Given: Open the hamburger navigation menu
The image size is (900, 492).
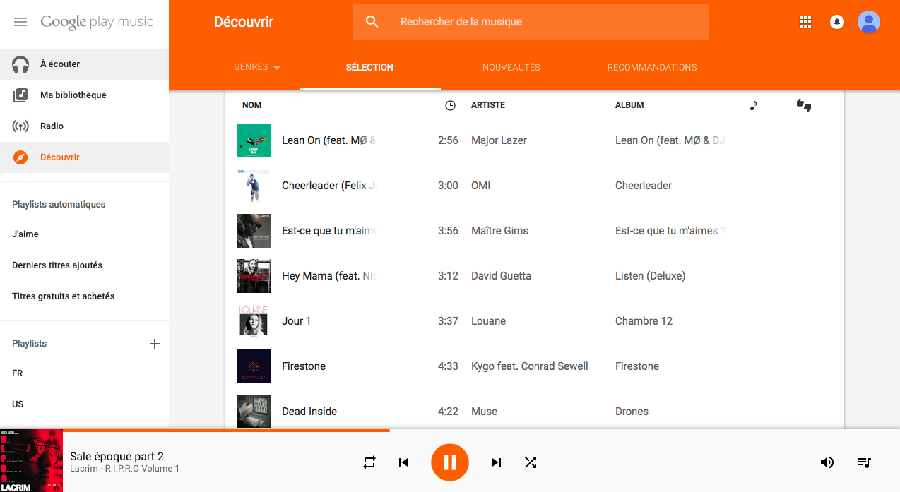Looking at the screenshot, I should [x=20, y=22].
